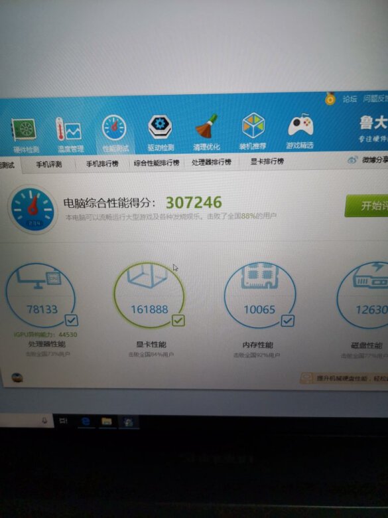Switch to 手机排行榜 tab

(x=102, y=163)
